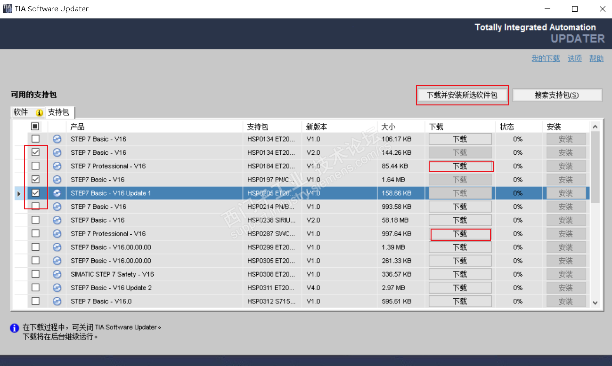
Task: Click the table's vertical scrollbar thumb
Action: (595, 168)
